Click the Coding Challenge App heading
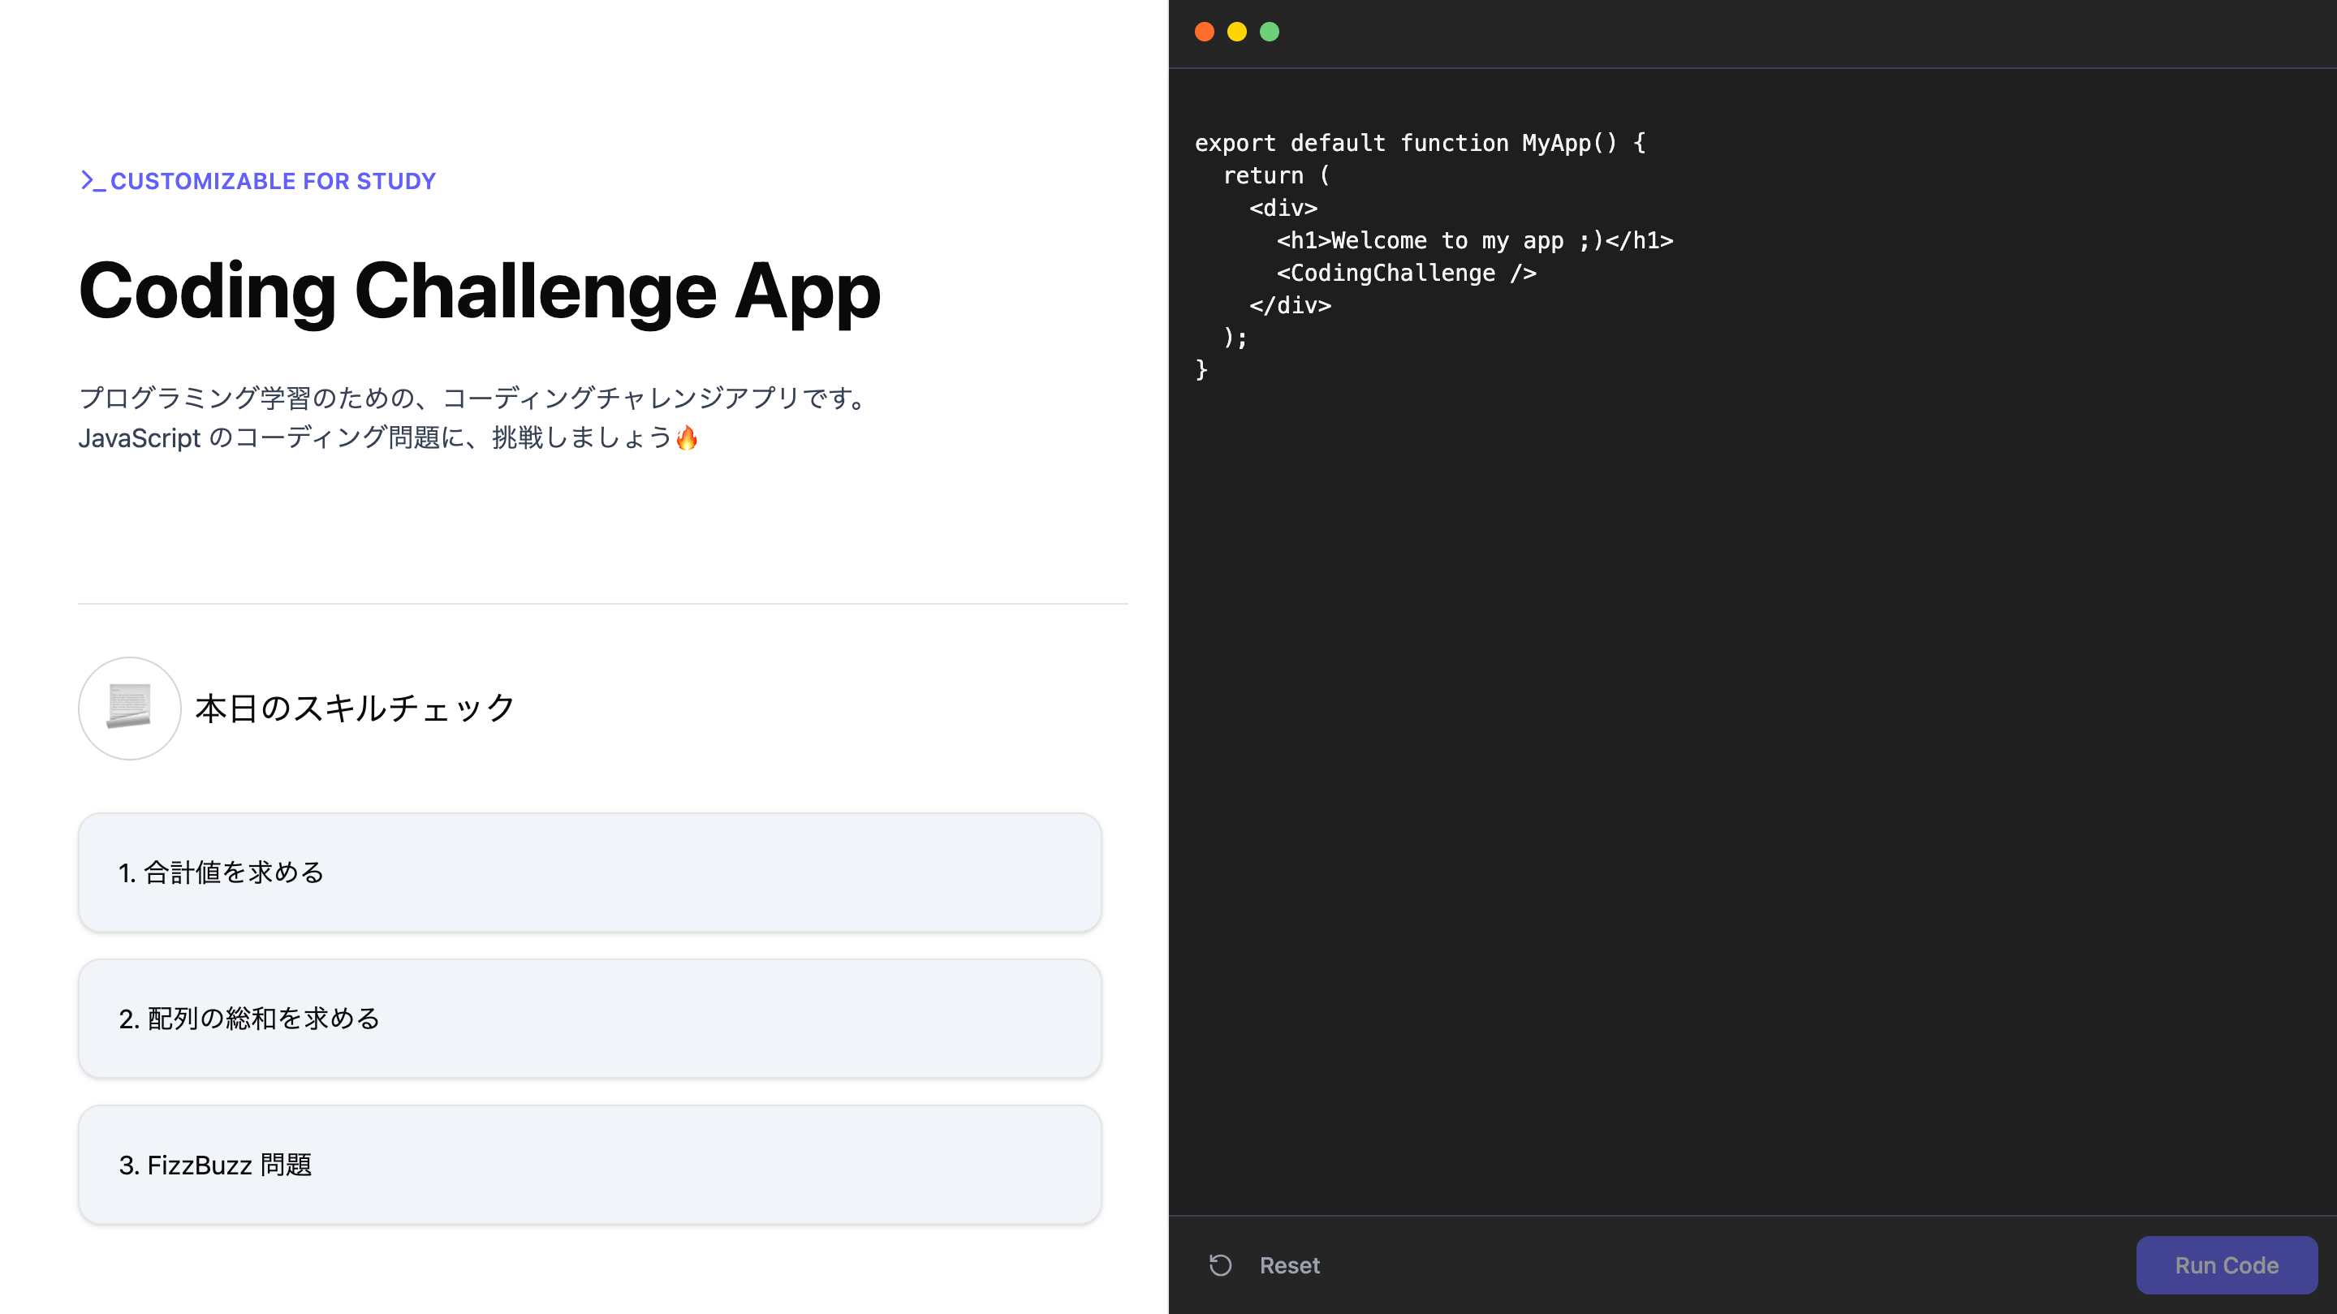This screenshot has height=1314, width=2337. point(479,291)
